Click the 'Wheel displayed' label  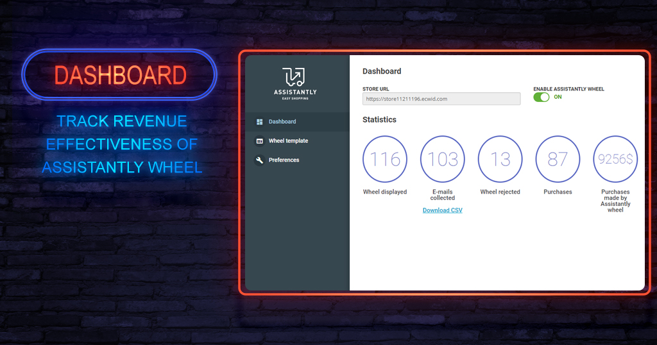pyautogui.click(x=385, y=192)
